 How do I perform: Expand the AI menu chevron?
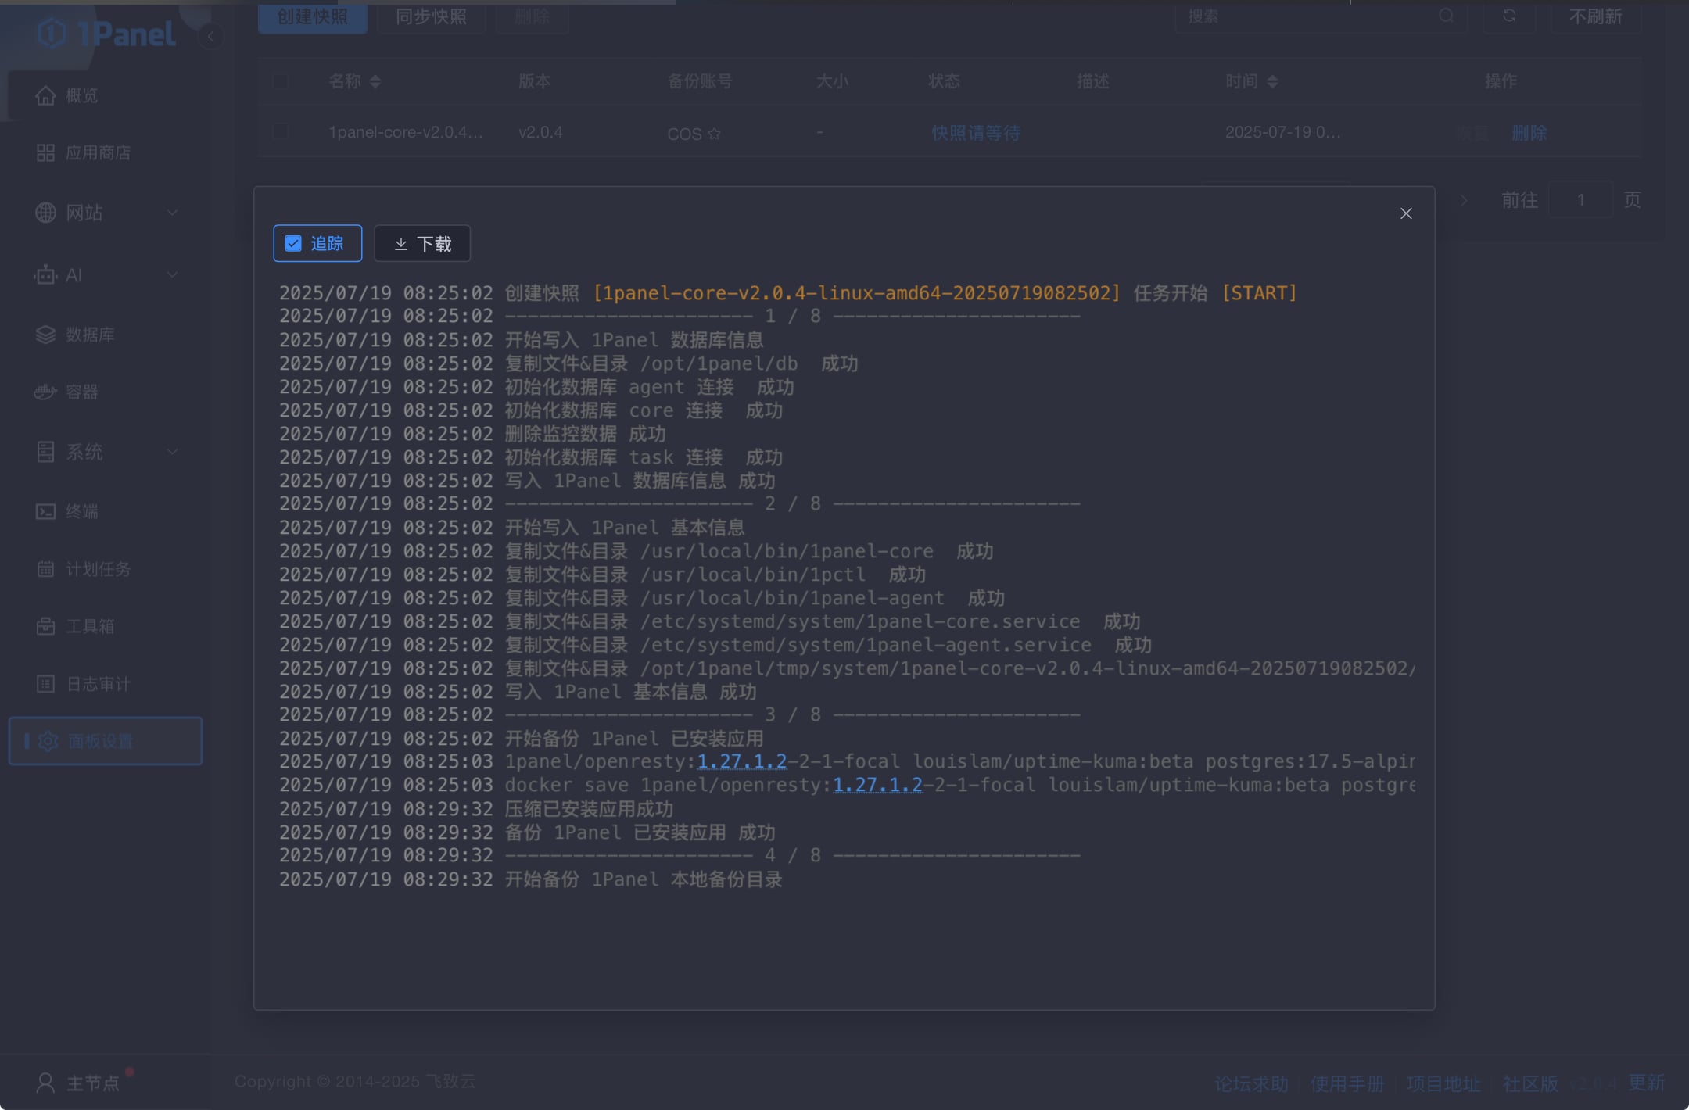[172, 275]
